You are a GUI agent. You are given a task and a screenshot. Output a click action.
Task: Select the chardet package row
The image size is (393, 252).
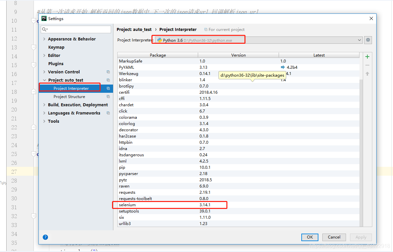tap(238, 105)
